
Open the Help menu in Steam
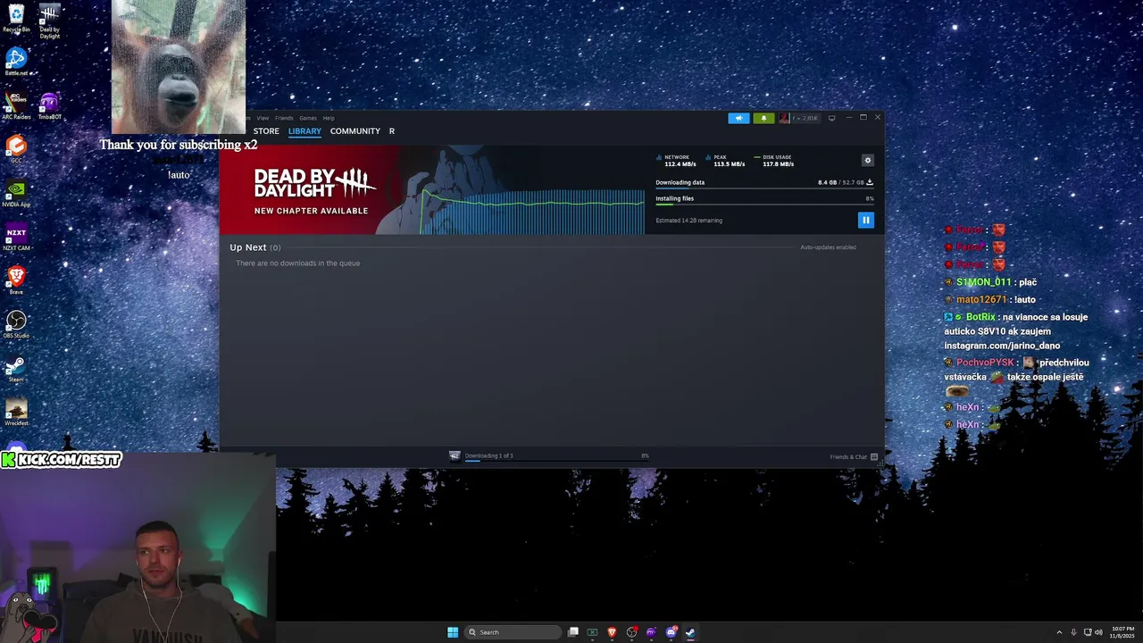tap(329, 118)
